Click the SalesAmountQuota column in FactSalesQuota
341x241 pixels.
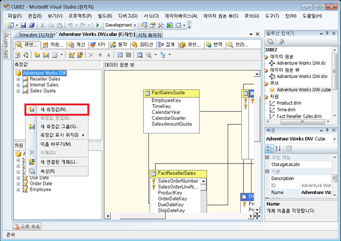click(x=172, y=124)
